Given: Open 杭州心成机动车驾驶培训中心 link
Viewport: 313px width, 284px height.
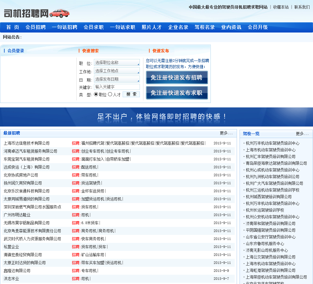Looking at the screenshot, I should 272,170.
